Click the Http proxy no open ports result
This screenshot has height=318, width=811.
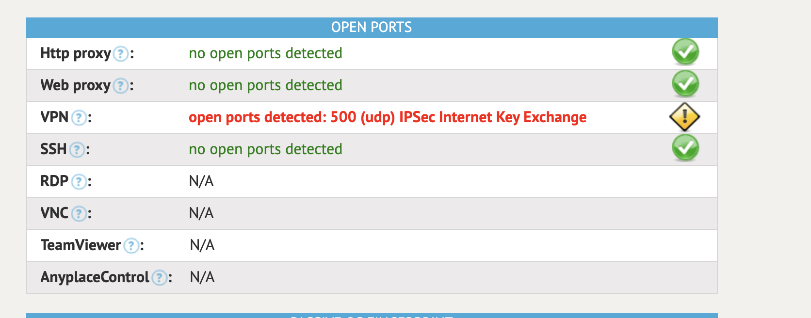[x=265, y=53]
